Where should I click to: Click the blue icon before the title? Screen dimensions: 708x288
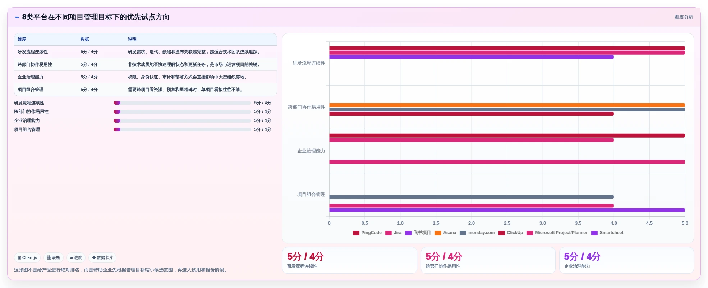click(17, 17)
